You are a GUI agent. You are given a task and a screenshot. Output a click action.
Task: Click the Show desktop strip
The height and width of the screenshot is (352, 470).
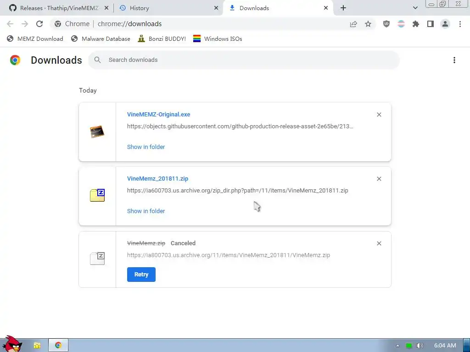pos(466,346)
